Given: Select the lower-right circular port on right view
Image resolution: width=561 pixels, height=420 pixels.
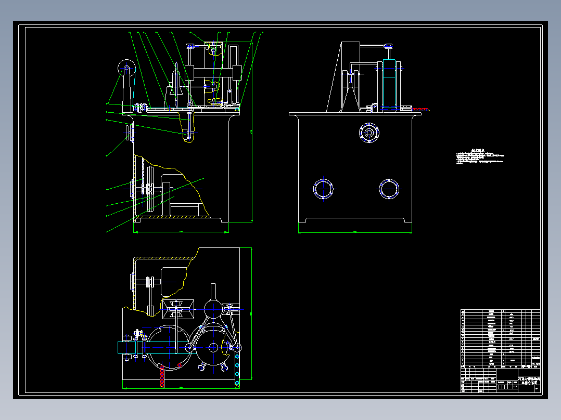Looking at the screenshot, I should (389, 189).
